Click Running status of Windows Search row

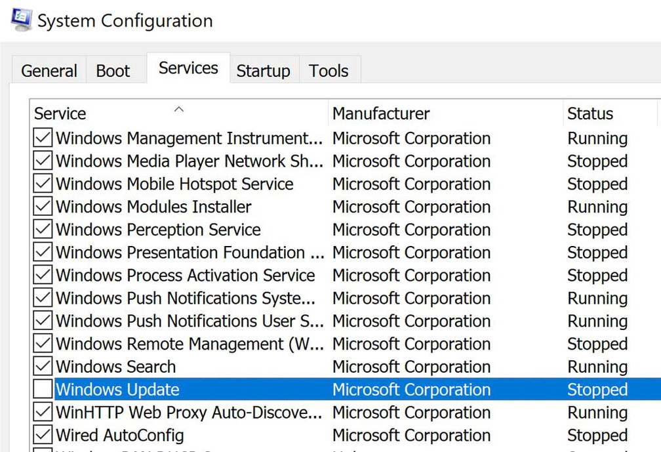pos(597,367)
